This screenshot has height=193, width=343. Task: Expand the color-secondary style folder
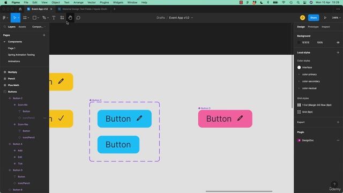(x=299, y=81)
